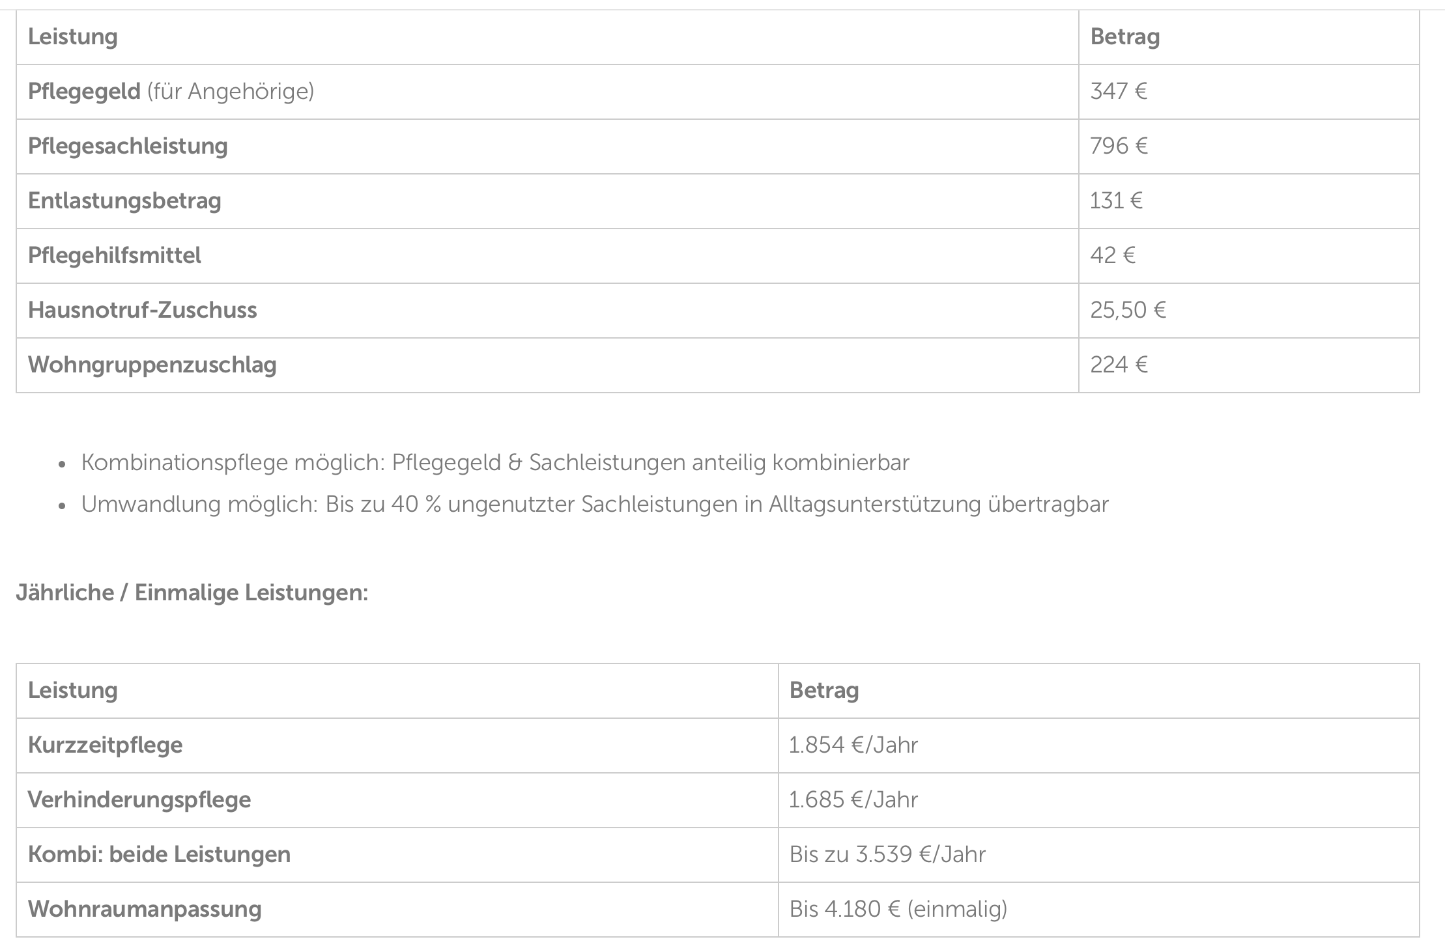The height and width of the screenshot is (948, 1445).
Task: Click the Verhinderungspflege table entry
Action: [139, 800]
